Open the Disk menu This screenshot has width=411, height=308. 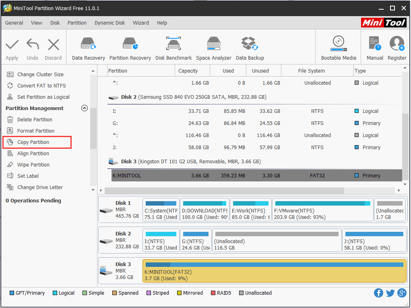tap(55, 23)
